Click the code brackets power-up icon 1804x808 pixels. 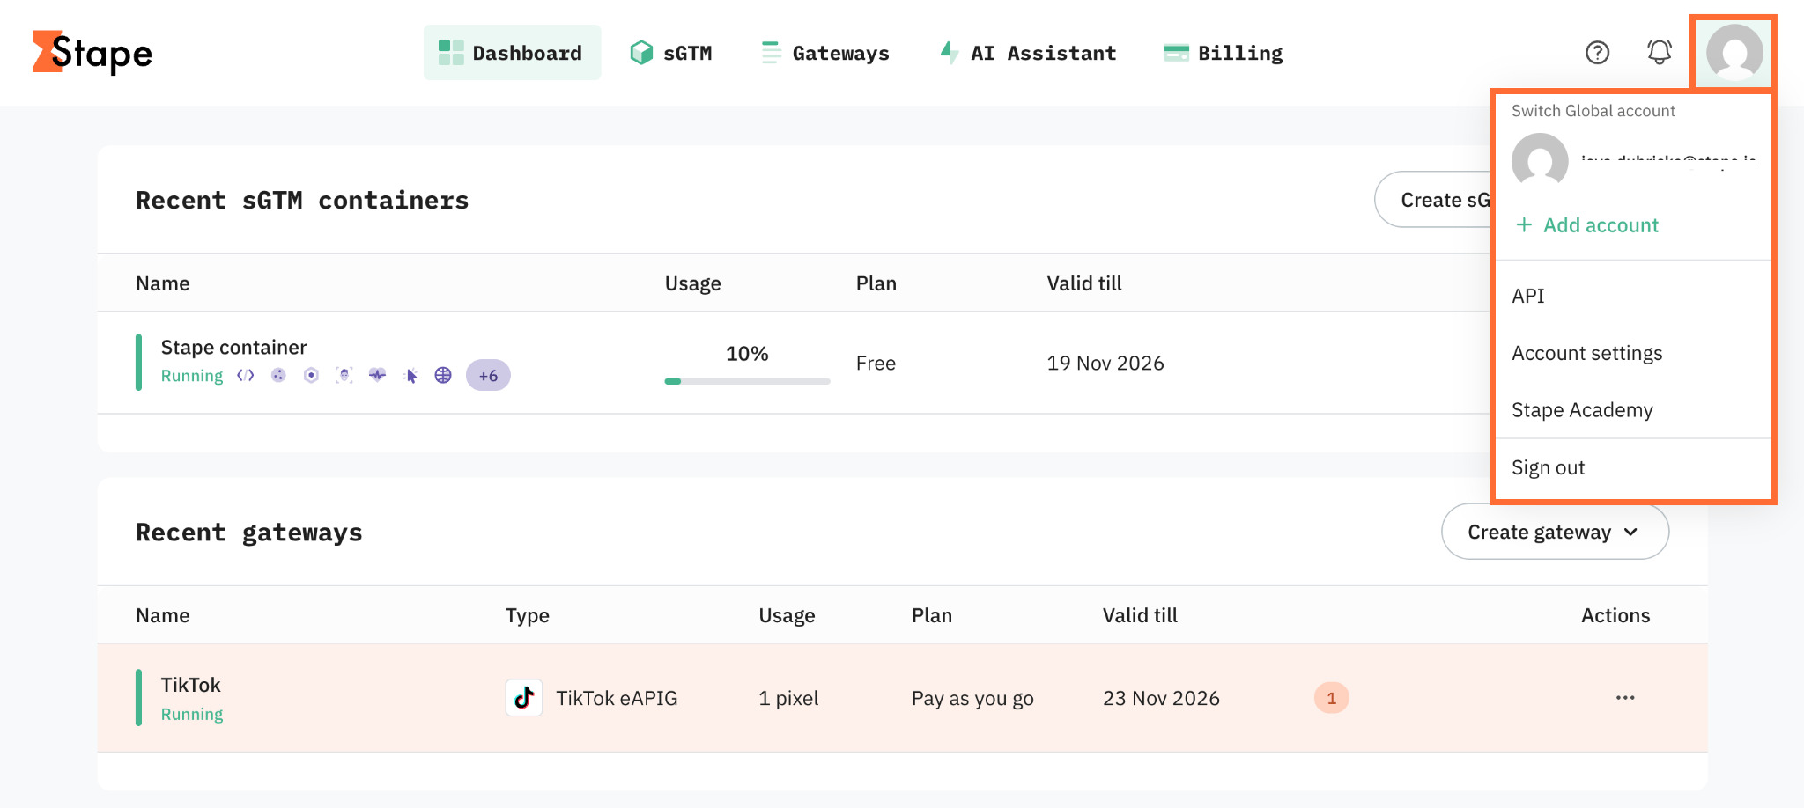246,376
